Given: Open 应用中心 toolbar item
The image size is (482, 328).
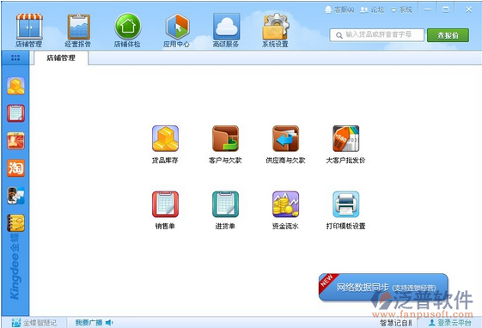Looking at the screenshot, I should click(x=177, y=30).
